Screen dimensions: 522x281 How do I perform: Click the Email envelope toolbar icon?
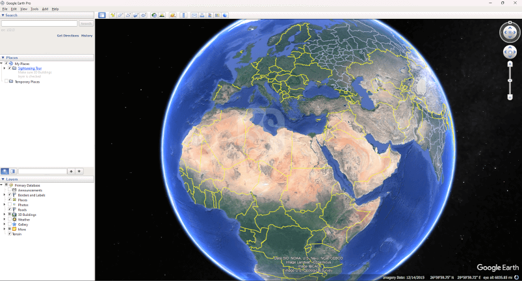click(194, 16)
